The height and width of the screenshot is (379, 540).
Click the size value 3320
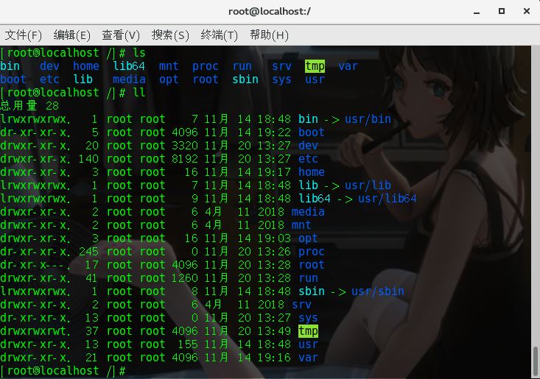[185, 146]
